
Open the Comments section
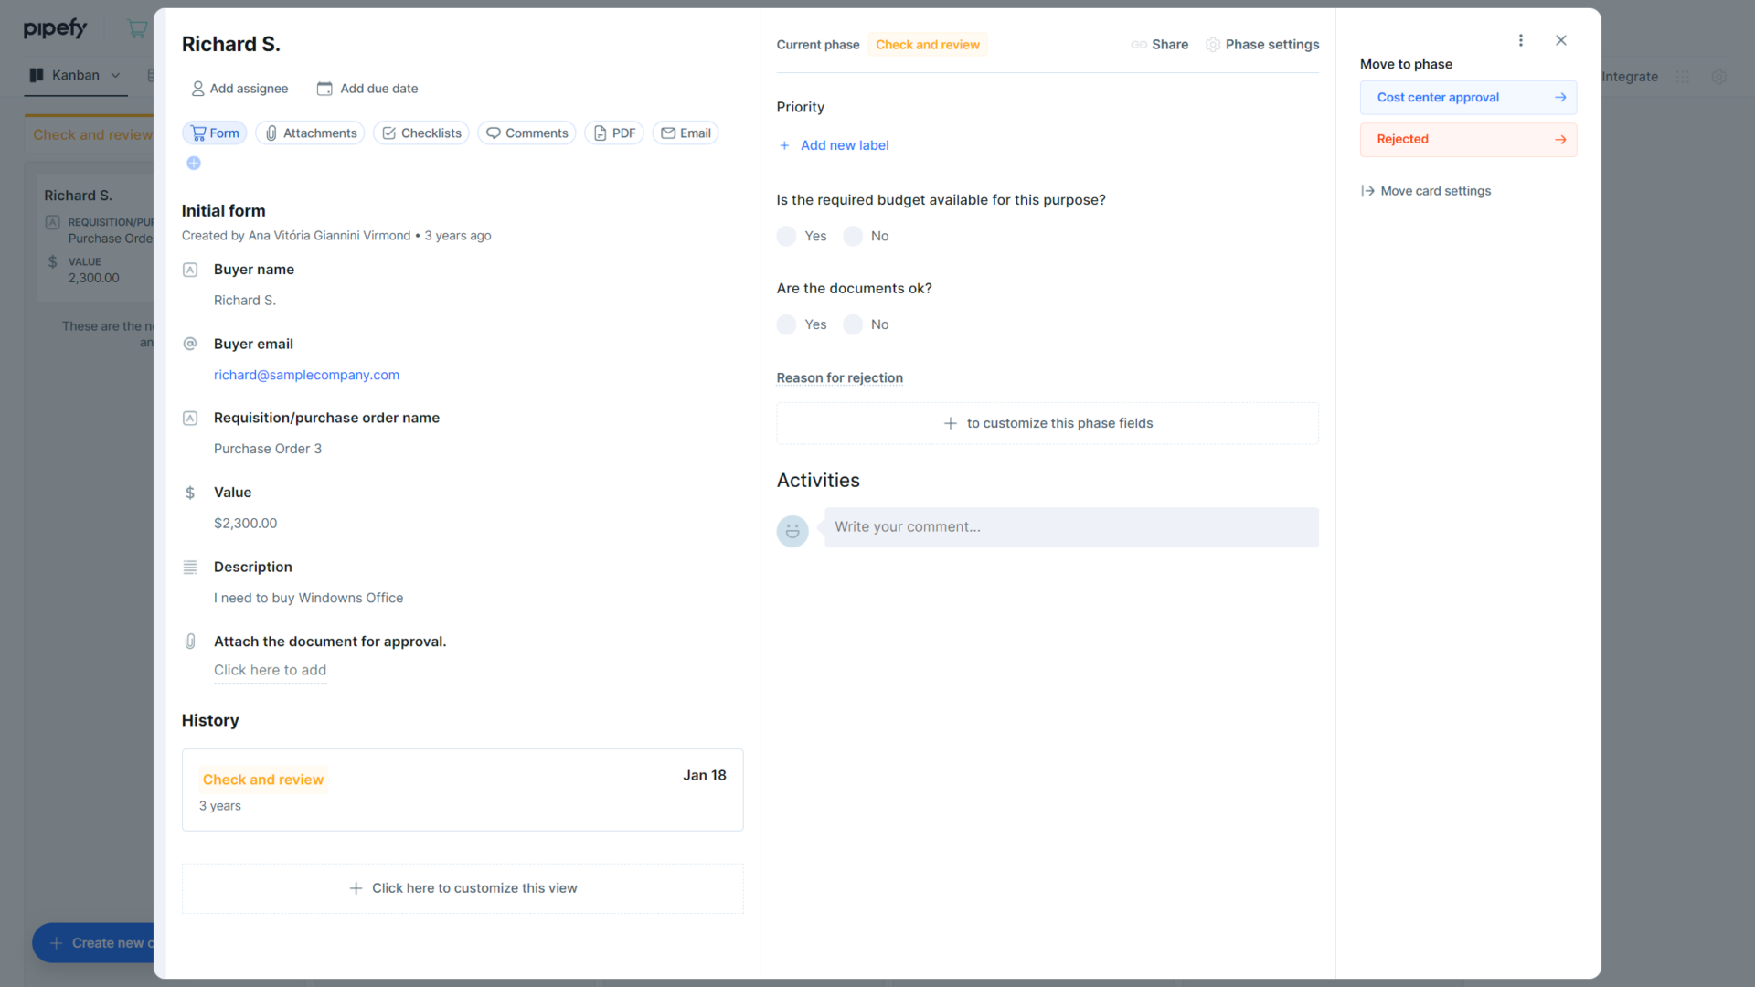click(526, 133)
